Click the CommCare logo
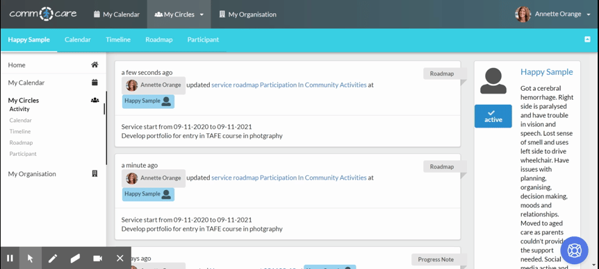Viewport: 599px width, 269px height. [x=43, y=14]
